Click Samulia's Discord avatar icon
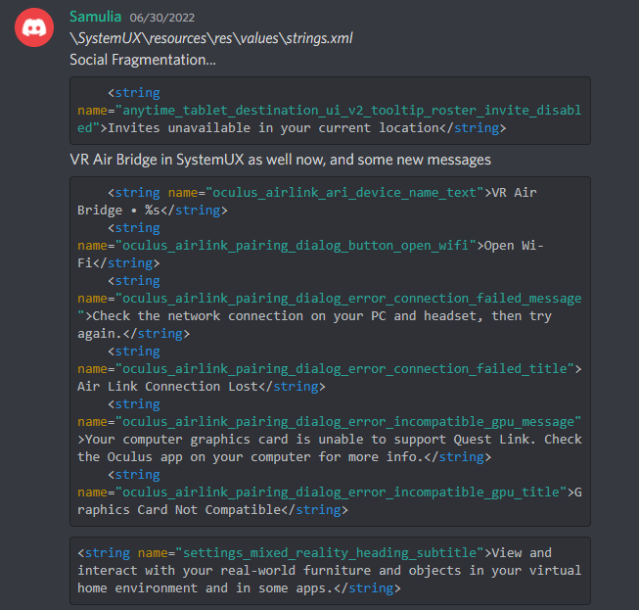 coord(34,27)
